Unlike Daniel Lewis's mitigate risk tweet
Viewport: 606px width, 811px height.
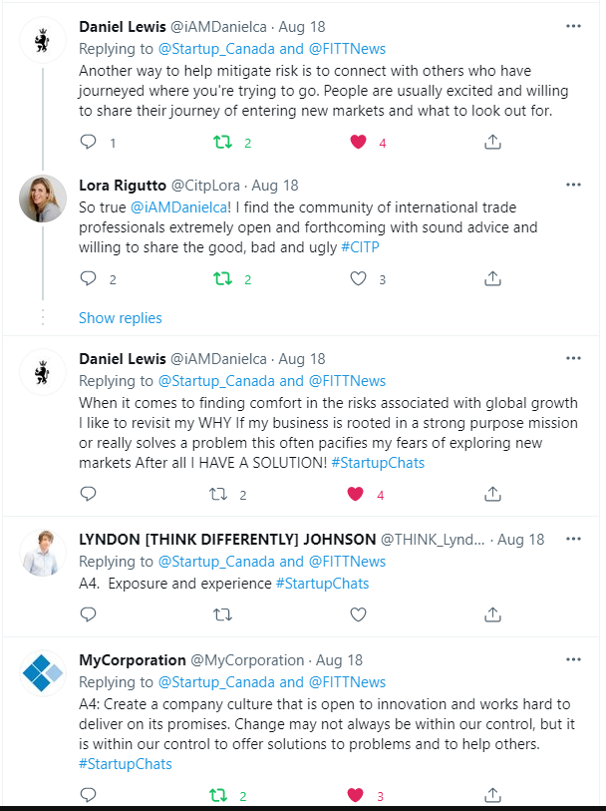(358, 143)
